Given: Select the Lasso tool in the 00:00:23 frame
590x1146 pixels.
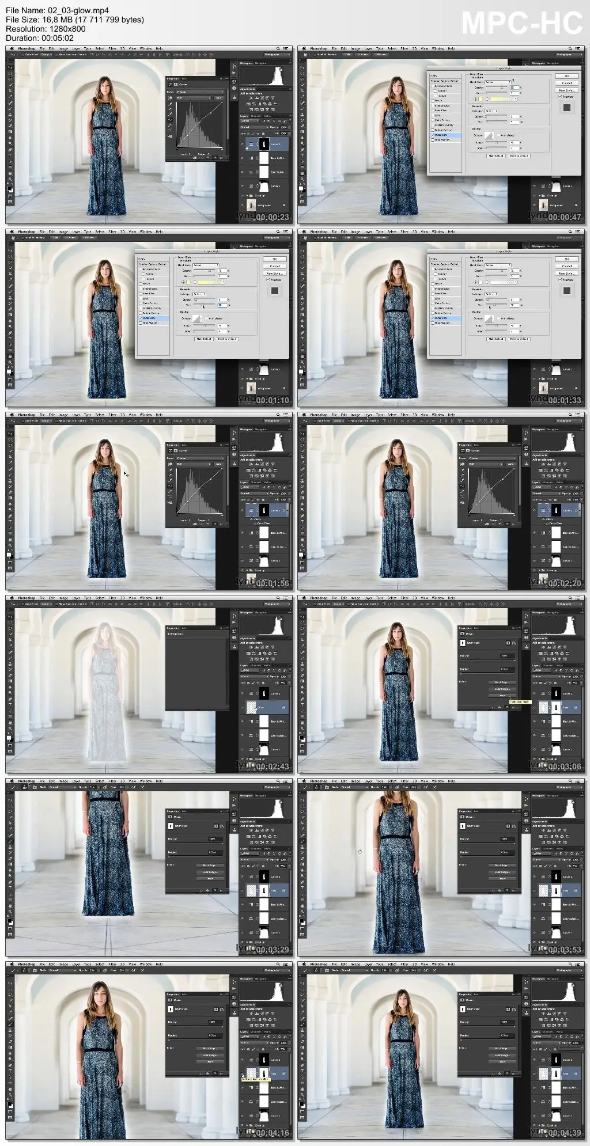Looking at the screenshot, I should (x=10, y=79).
